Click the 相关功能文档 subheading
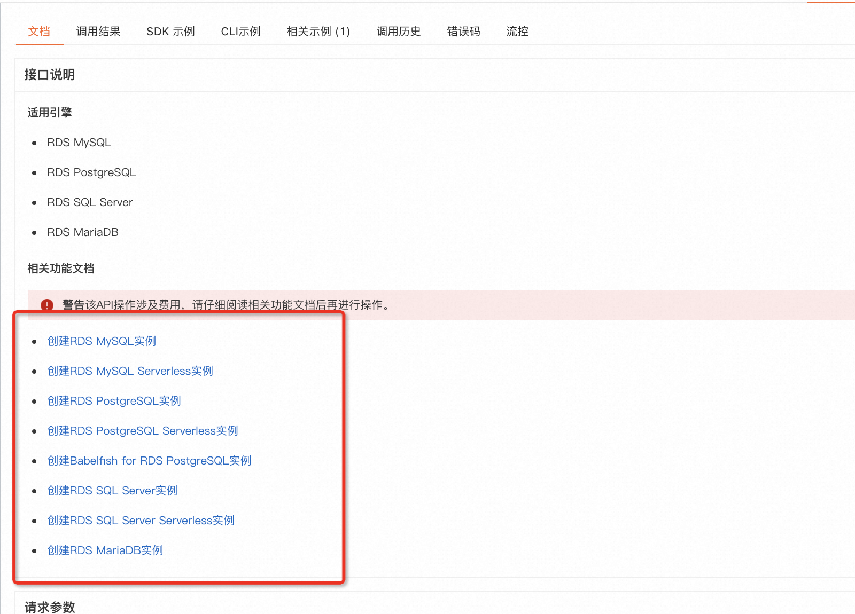This screenshot has height=614, width=855. 61,269
